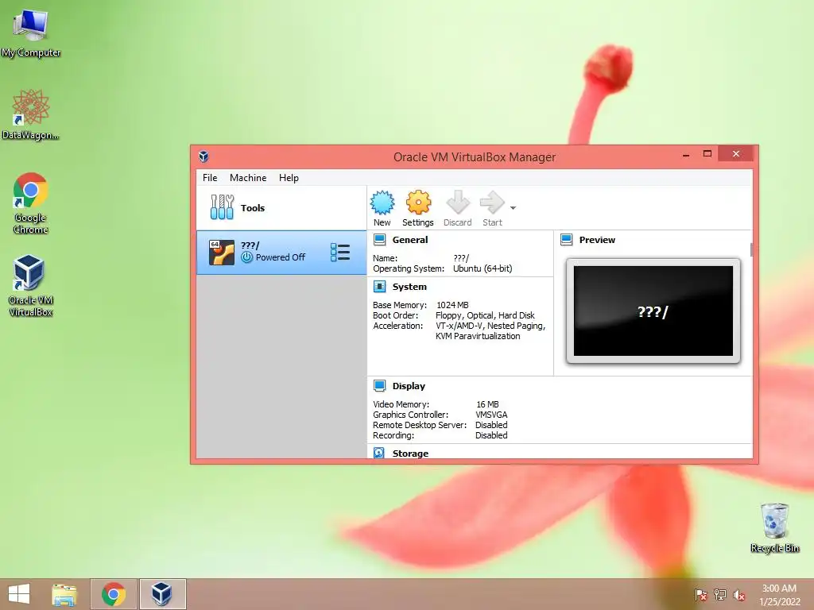Open the General section header

pyautogui.click(x=410, y=240)
